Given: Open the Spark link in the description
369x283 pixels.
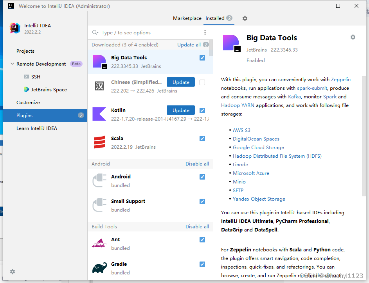Looking at the screenshot, I should (x=330, y=97).
